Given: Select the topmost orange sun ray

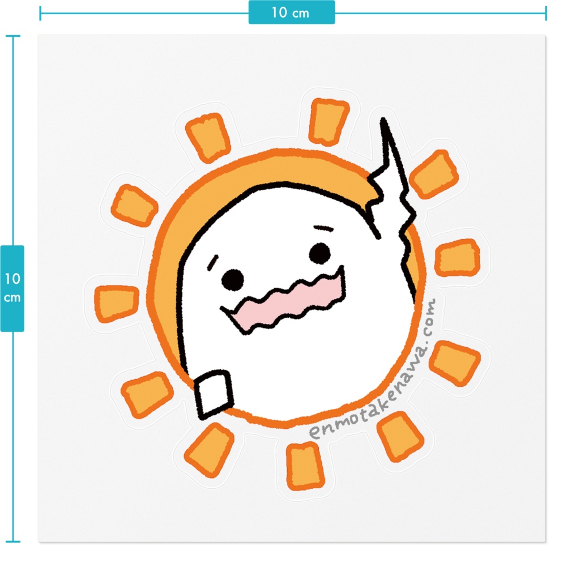Looking at the screenshot, I should click(x=329, y=121).
